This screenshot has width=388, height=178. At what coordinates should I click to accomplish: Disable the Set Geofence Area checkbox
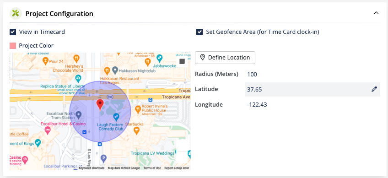199,32
